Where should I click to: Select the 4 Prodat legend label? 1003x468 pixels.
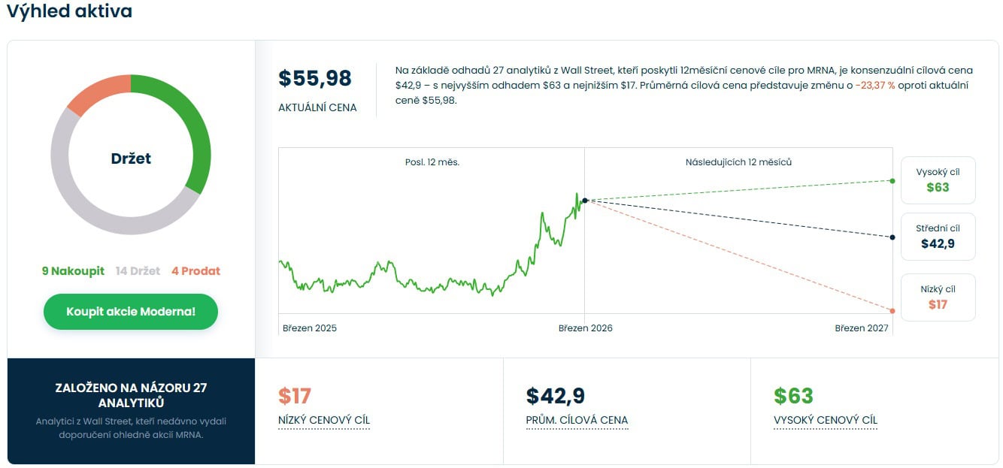click(195, 271)
